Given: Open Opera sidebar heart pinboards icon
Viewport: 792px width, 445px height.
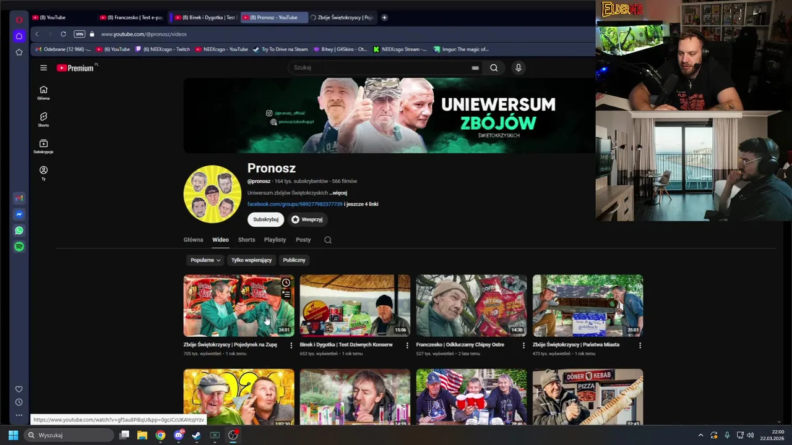Looking at the screenshot, I should tap(19, 389).
